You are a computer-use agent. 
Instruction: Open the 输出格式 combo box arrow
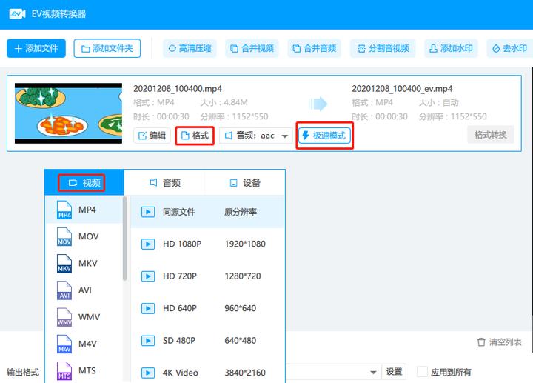pos(373,372)
